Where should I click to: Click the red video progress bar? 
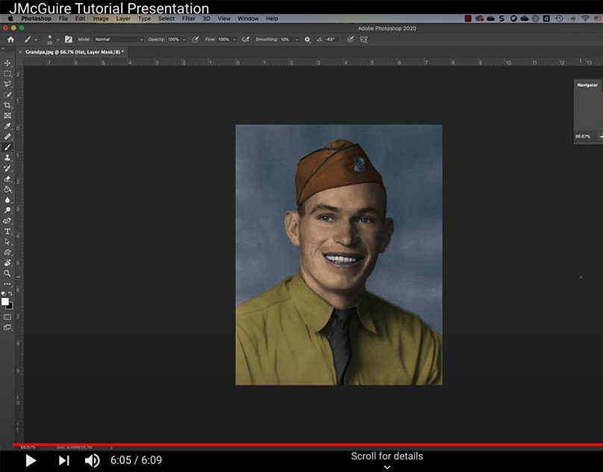pyautogui.click(x=307, y=444)
